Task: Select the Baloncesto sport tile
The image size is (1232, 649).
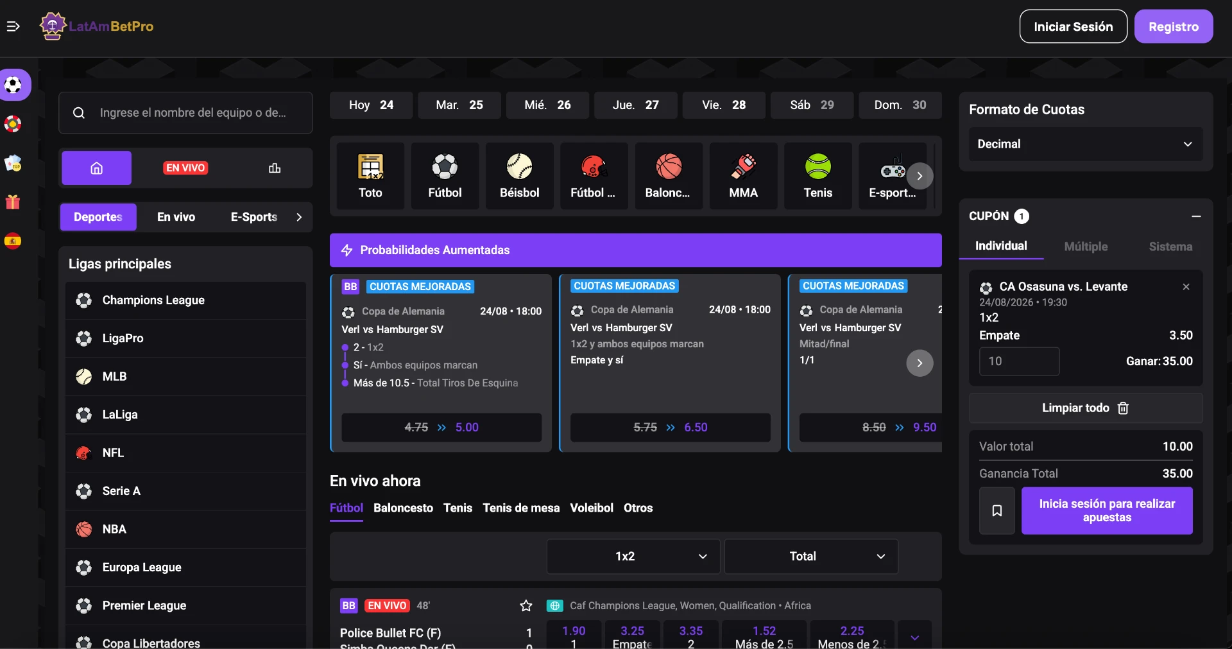Action: click(x=669, y=176)
